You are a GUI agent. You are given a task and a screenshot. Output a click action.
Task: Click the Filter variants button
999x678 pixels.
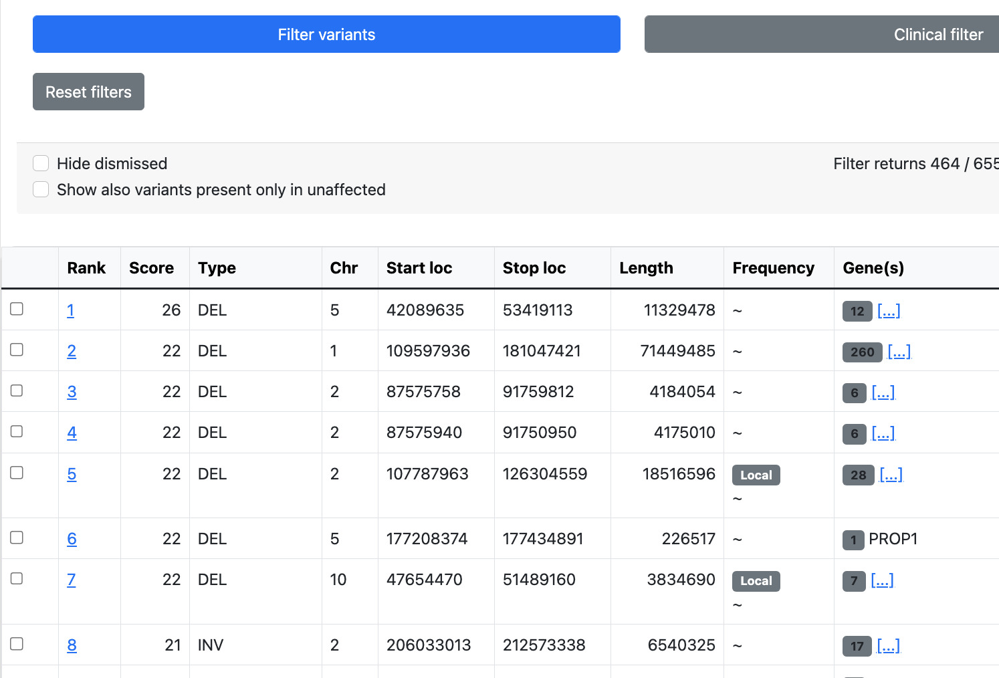(x=326, y=34)
